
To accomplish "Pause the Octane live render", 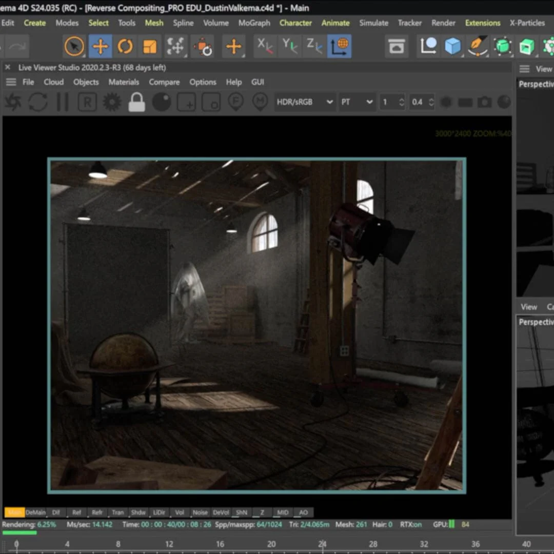I will (x=63, y=102).
